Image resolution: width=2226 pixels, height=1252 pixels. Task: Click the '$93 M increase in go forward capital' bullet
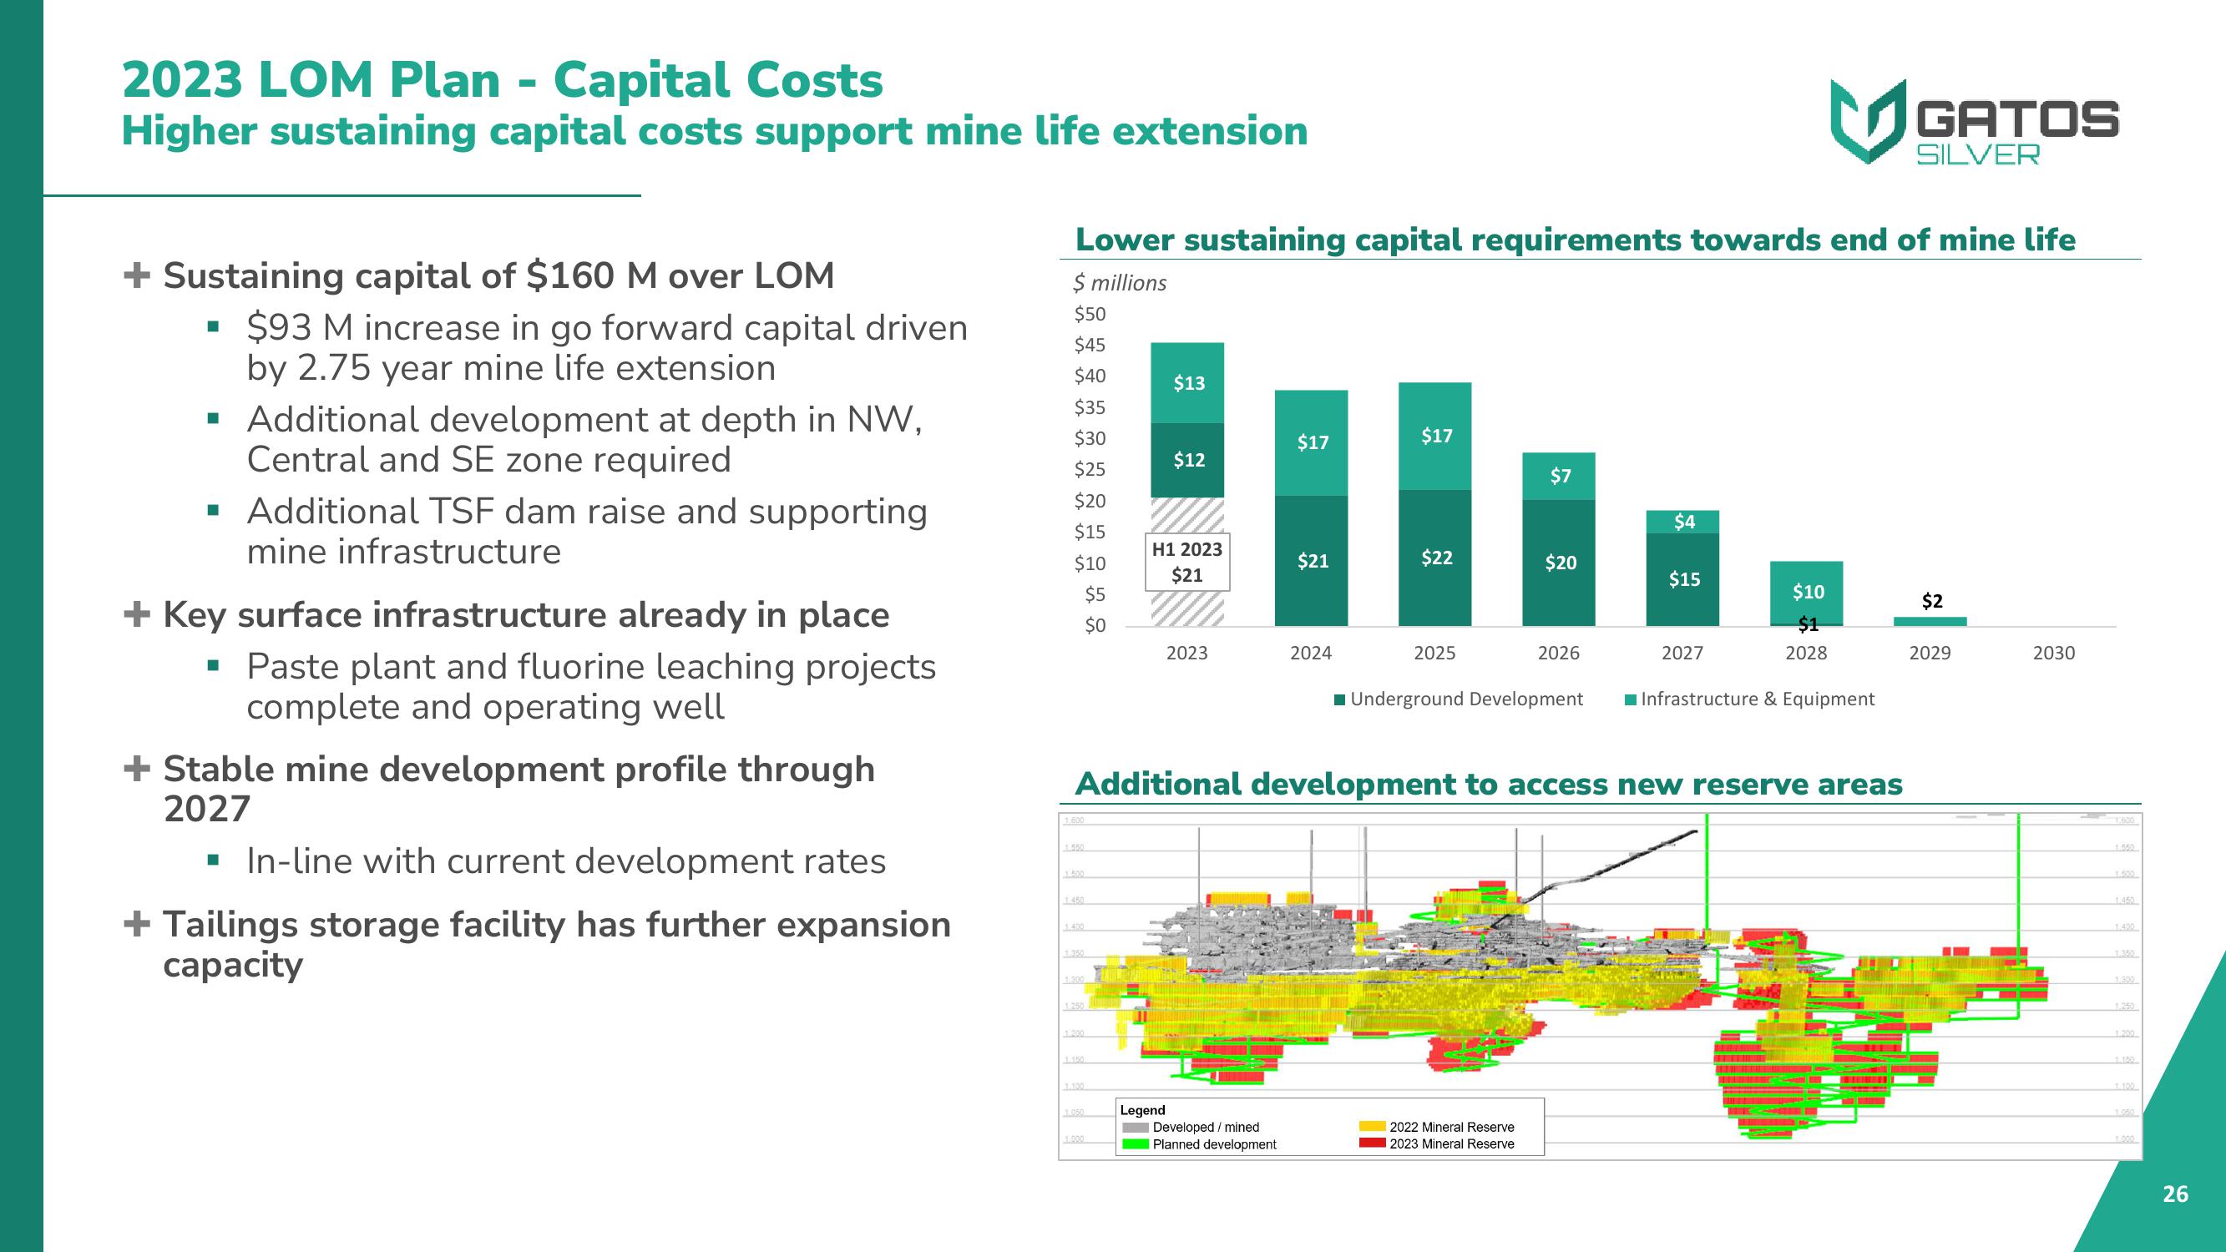click(x=607, y=348)
